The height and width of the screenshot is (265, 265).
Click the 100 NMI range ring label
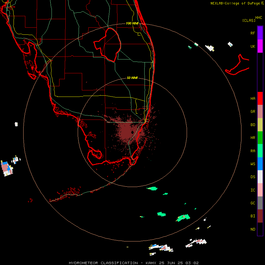(132, 23)
